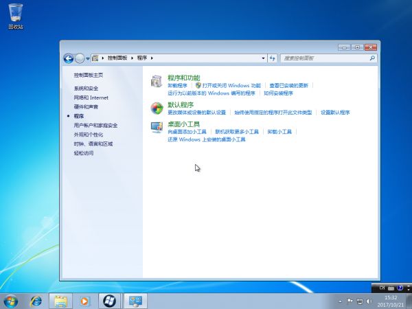Open the 桌面小工具 icon

coord(157,128)
